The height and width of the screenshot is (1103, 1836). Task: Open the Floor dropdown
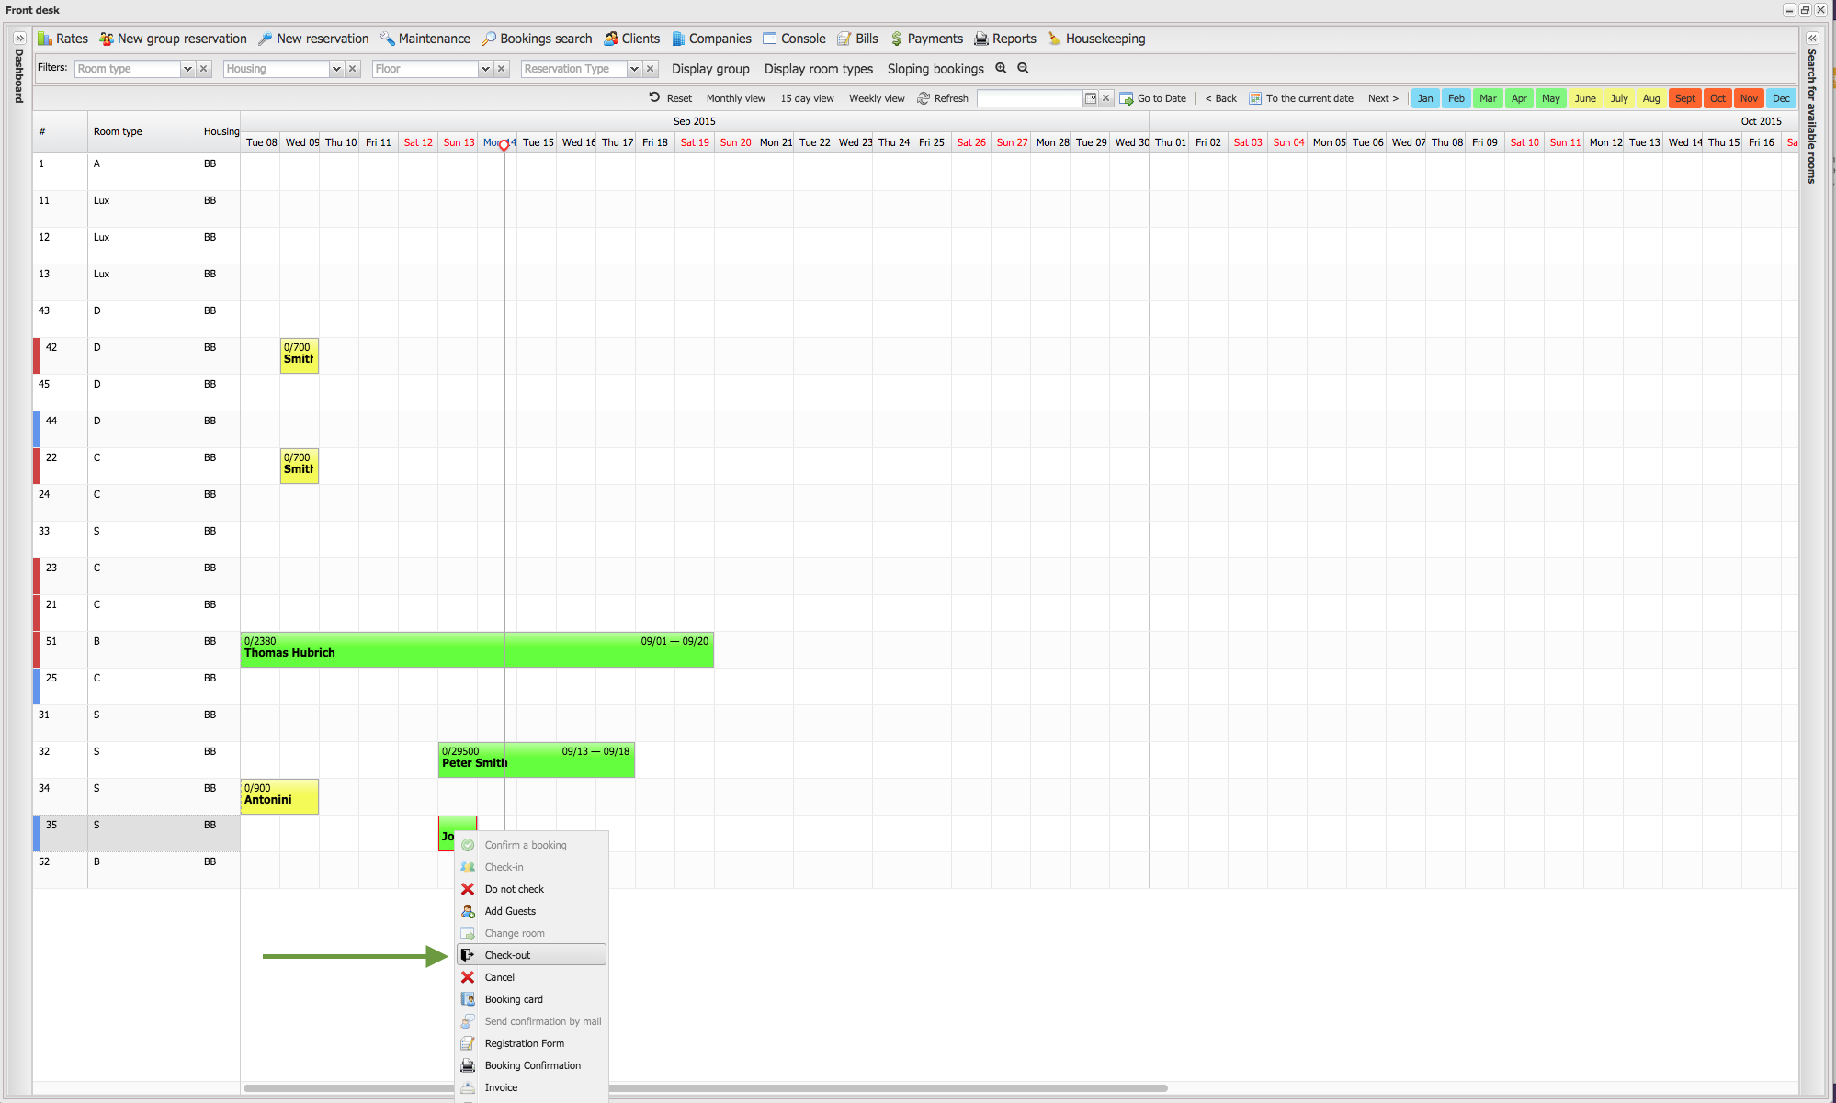485,69
